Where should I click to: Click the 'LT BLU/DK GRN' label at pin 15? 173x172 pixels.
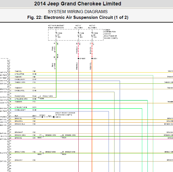[x=21, y=99]
